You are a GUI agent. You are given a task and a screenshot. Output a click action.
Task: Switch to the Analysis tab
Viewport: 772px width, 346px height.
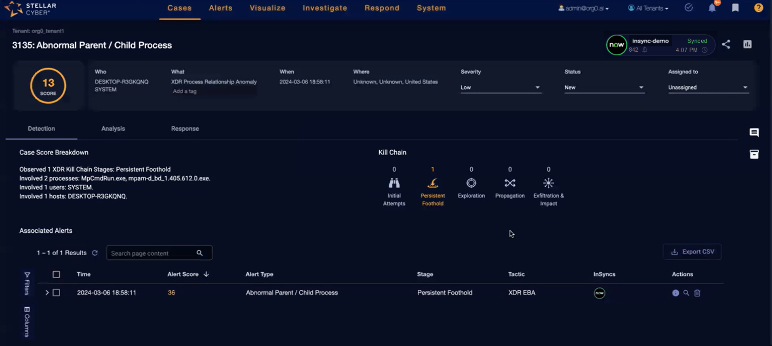tap(113, 129)
